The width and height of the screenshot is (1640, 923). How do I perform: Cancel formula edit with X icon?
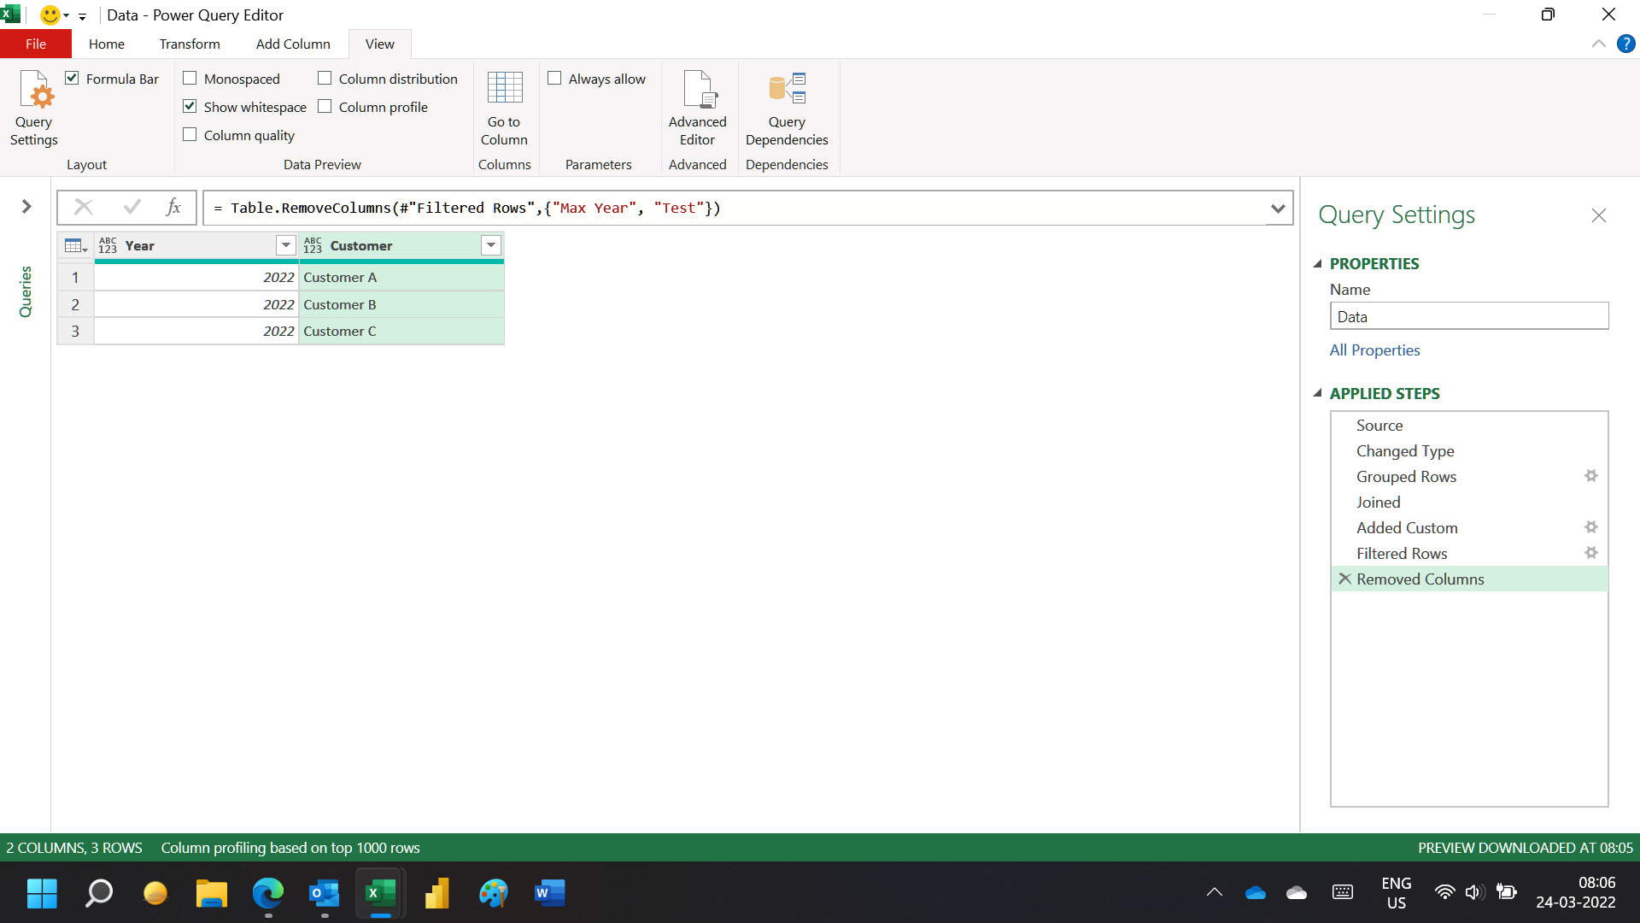[x=84, y=207]
